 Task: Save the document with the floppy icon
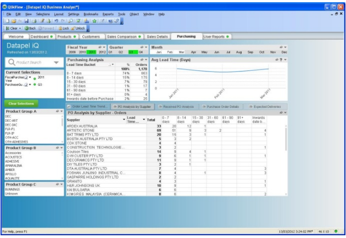pyautogui.click(x=26, y=21)
